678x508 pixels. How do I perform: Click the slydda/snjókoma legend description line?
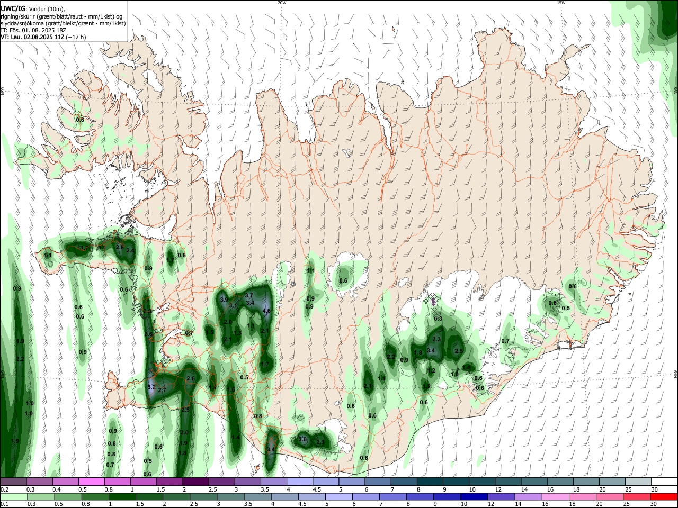63,23
